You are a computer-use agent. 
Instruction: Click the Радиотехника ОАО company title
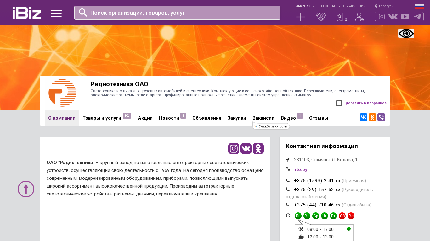click(119, 84)
